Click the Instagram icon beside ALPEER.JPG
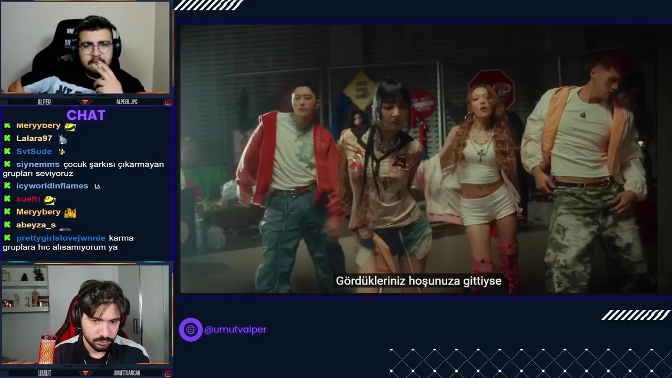The width and height of the screenshot is (672, 378). 168,102
